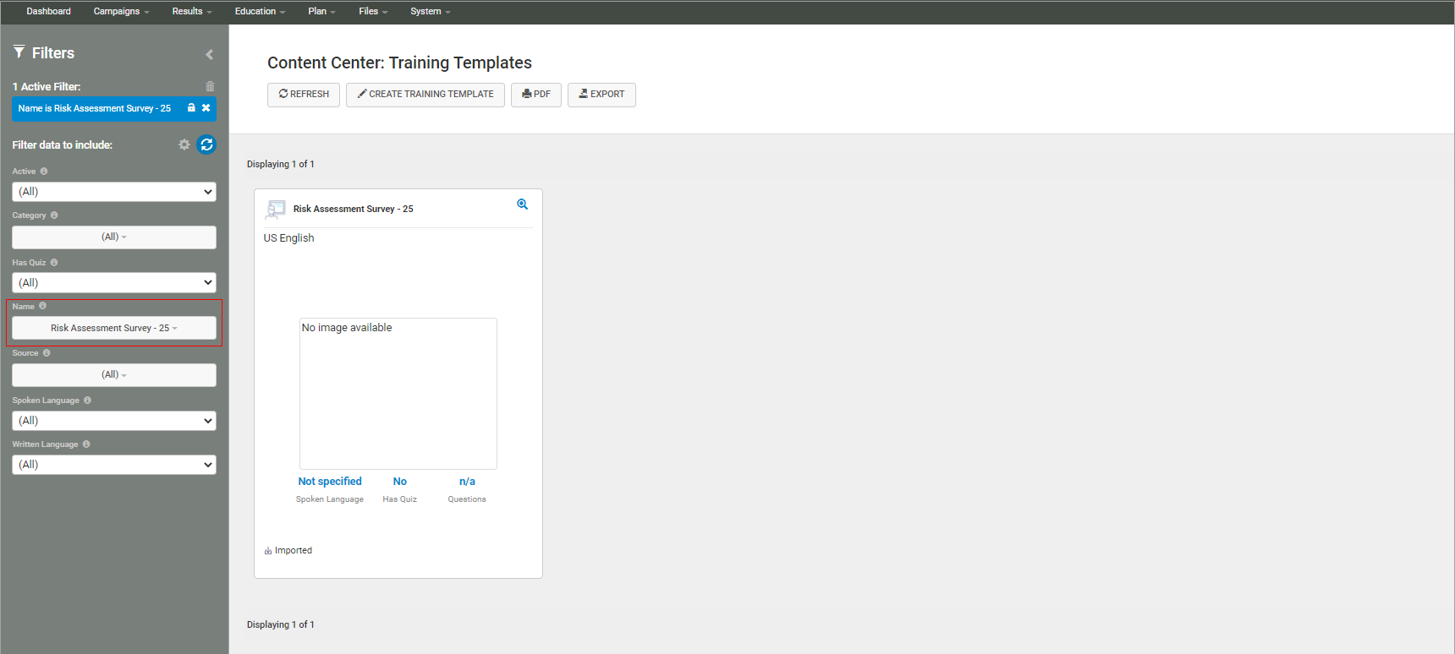
Task: Click 'Filter data to include:' heading
Action: point(63,145)
